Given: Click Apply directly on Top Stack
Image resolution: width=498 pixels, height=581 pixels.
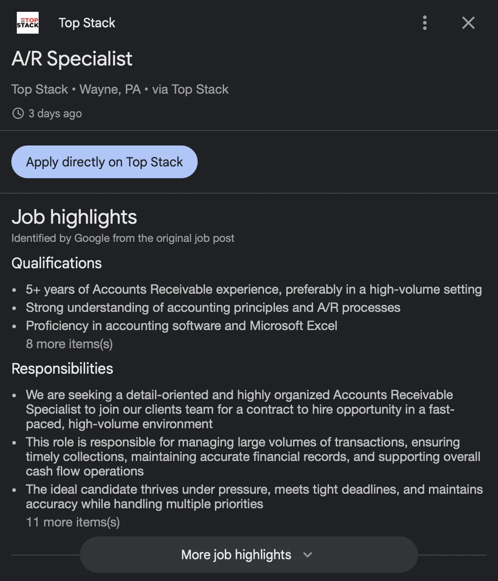Looking at the screenshot, I should [104, 162].
